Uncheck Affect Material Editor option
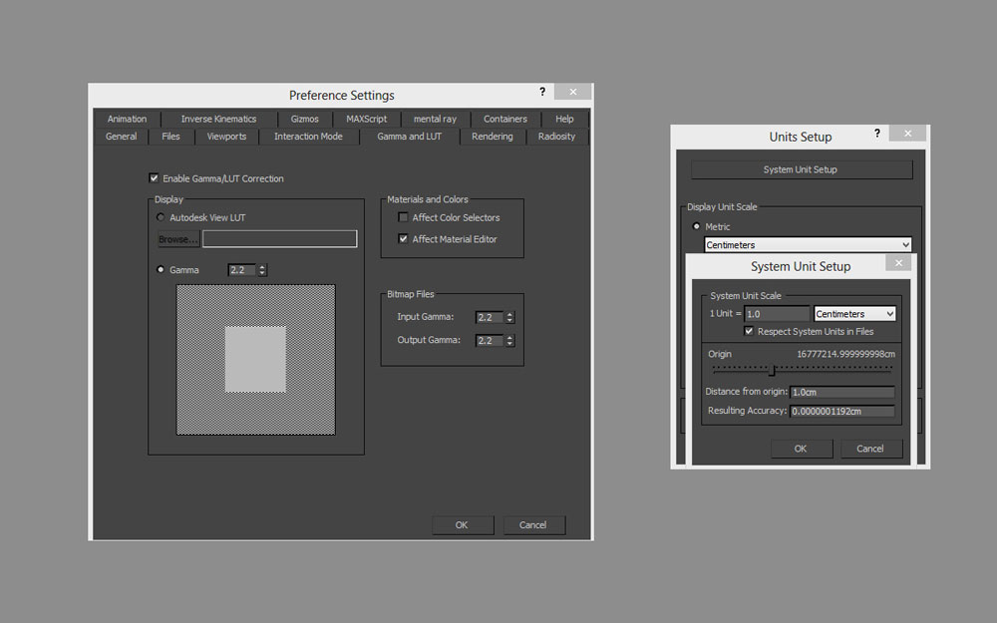The image size is (997, 623). (404, 239)
